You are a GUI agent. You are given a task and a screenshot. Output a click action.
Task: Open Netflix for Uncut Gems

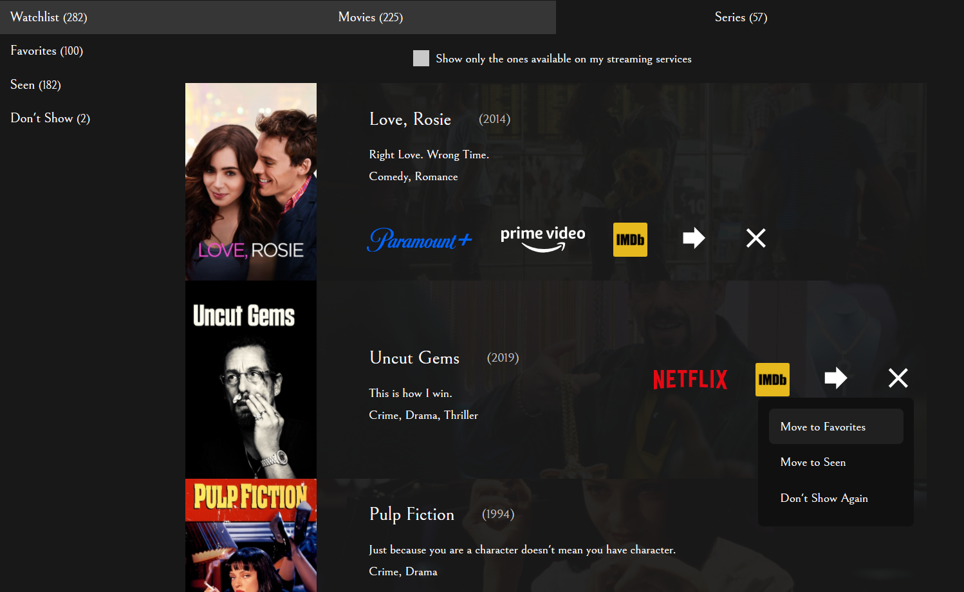click(690, 380)
